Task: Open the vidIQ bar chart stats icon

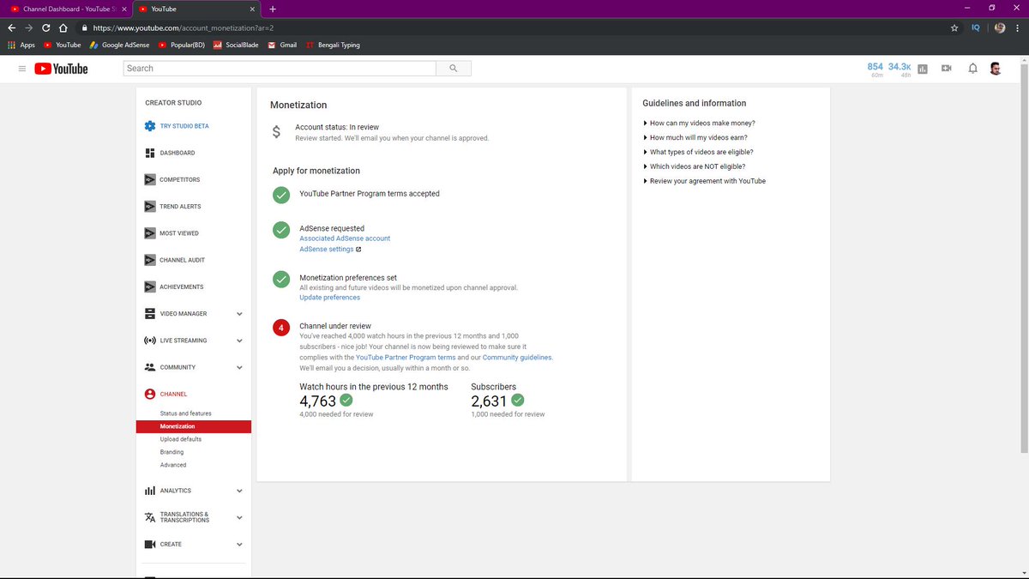Action: 923,69
